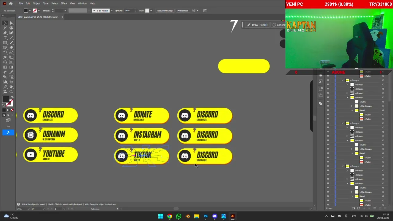
Task: Select the Direct Selection tool
Action: [11, 23]
